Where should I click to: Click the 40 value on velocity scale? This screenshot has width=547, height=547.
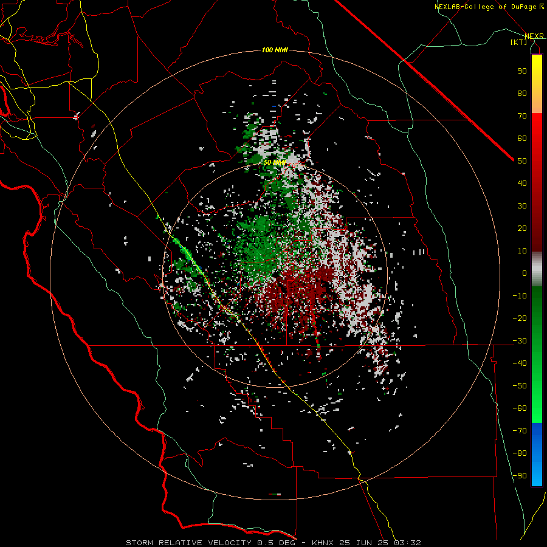tap(522, 183)
